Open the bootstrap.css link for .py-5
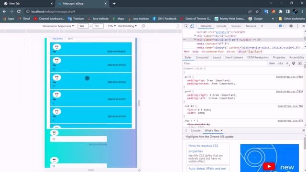 [x=289, y=77]
